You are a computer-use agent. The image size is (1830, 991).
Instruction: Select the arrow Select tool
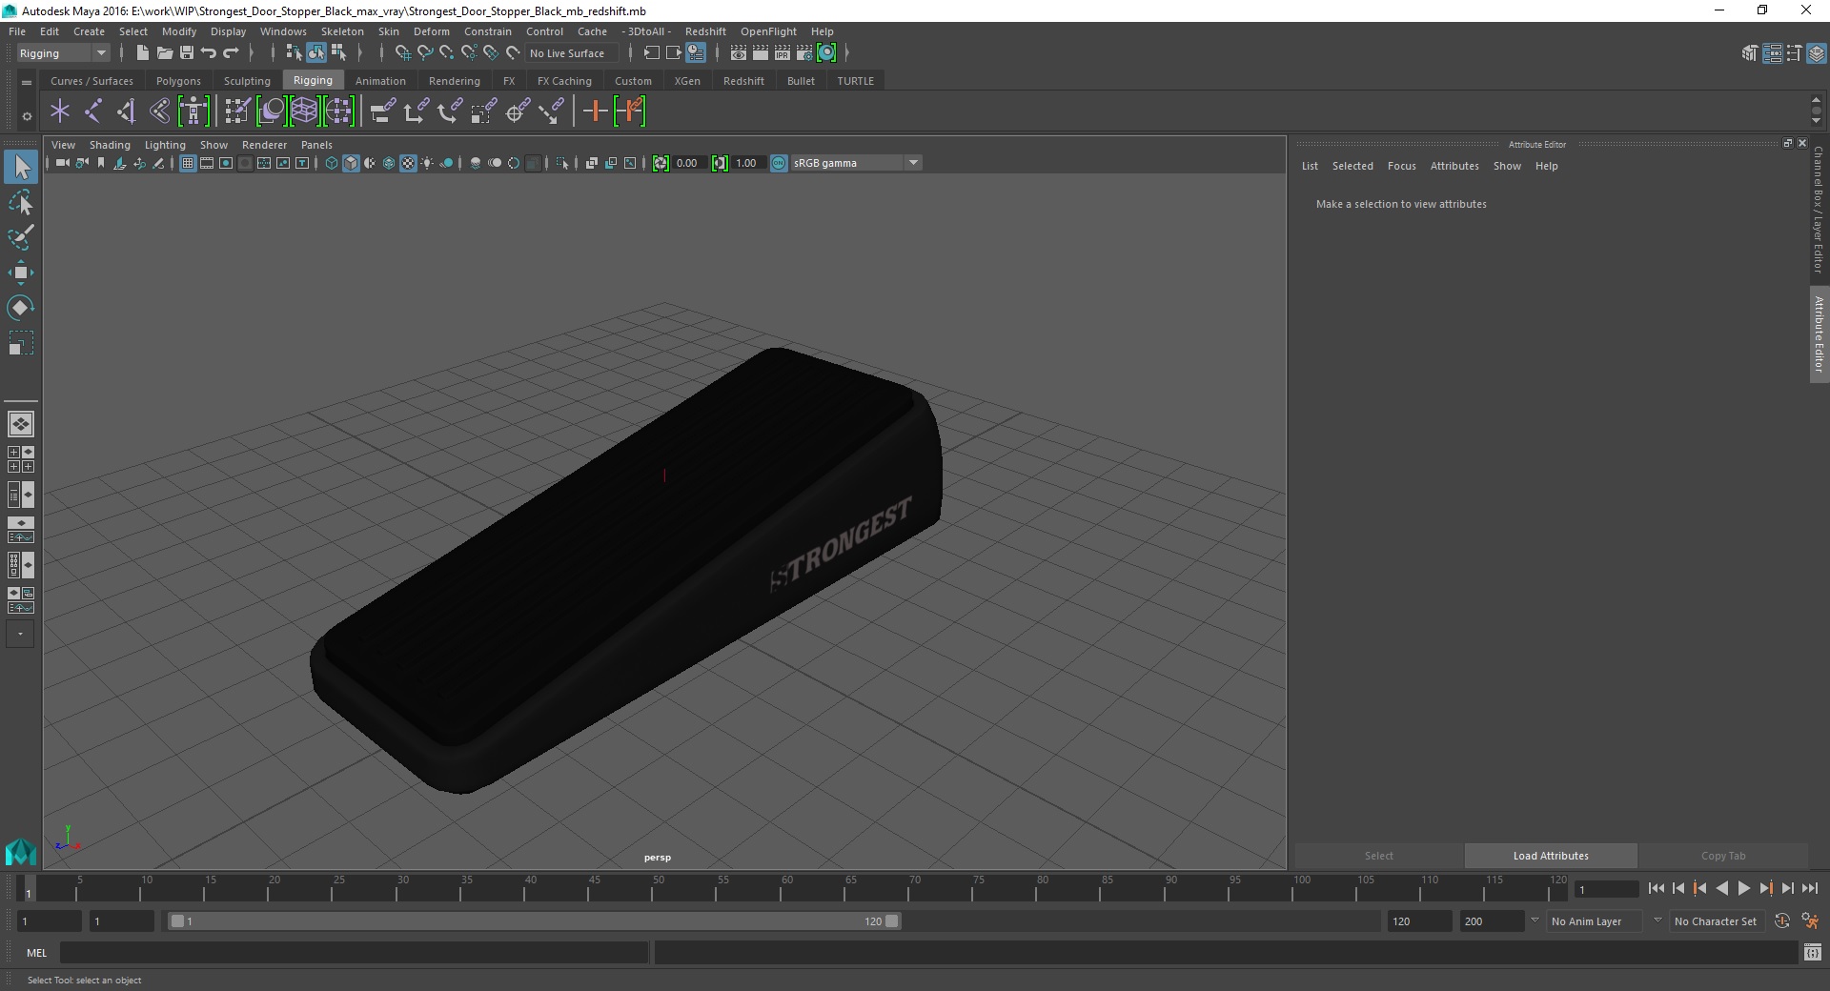[21, 168]
